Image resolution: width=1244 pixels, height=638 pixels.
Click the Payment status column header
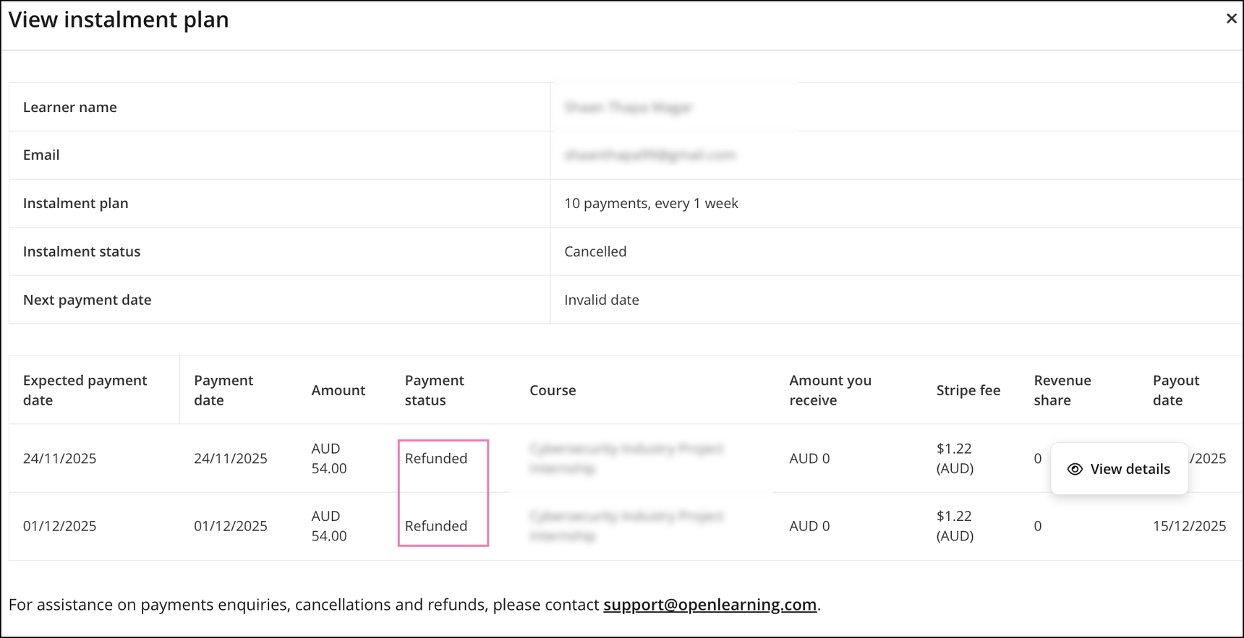[x=434, y=390]
